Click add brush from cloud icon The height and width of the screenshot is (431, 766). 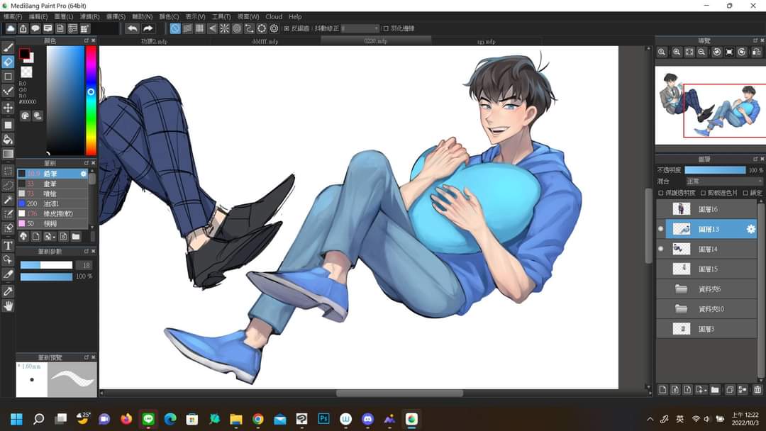point(23,237)
